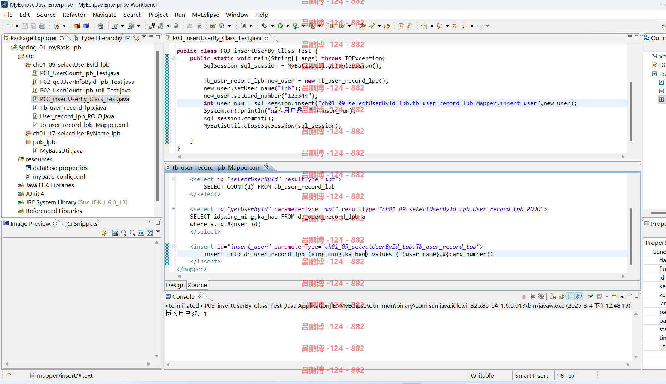Click Collapse All icon in Package Explorer

[128, 38]
